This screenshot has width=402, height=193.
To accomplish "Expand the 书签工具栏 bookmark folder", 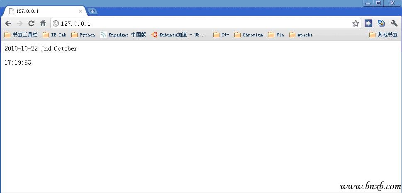I will coord(21,35).
